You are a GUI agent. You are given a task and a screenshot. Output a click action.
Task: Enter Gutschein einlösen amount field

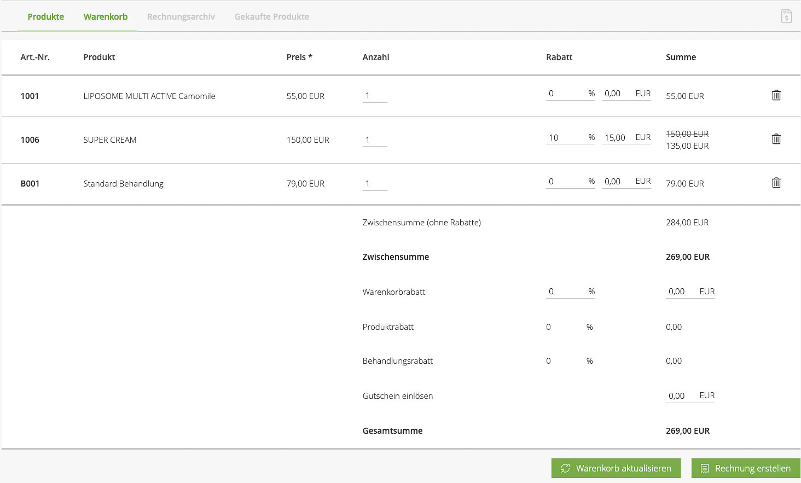[681, 395]
